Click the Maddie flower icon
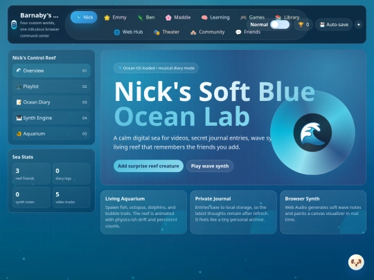Image resolution: width=374 pixels, height=280 pixels. click(168, 17)
